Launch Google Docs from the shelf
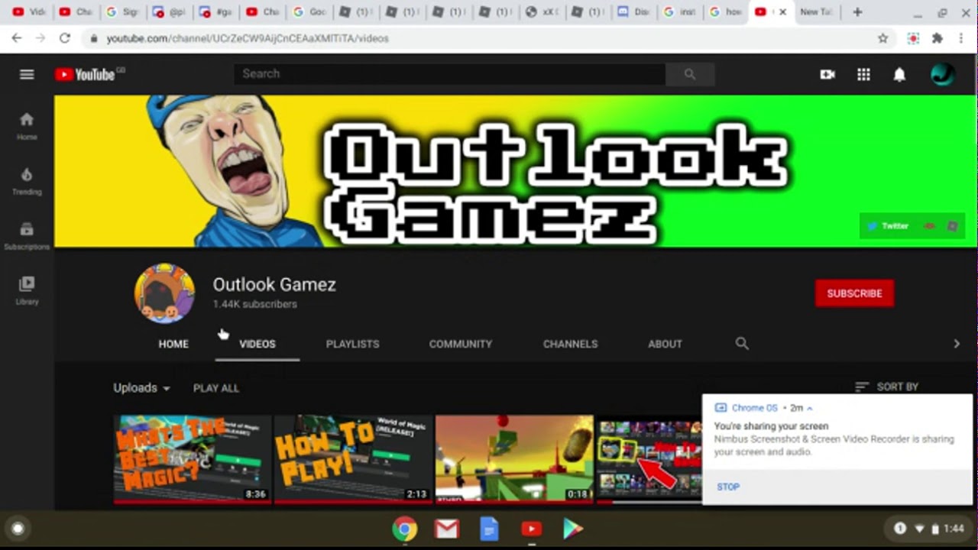Viewport: 978px width, 550px height. coord(489,529)
